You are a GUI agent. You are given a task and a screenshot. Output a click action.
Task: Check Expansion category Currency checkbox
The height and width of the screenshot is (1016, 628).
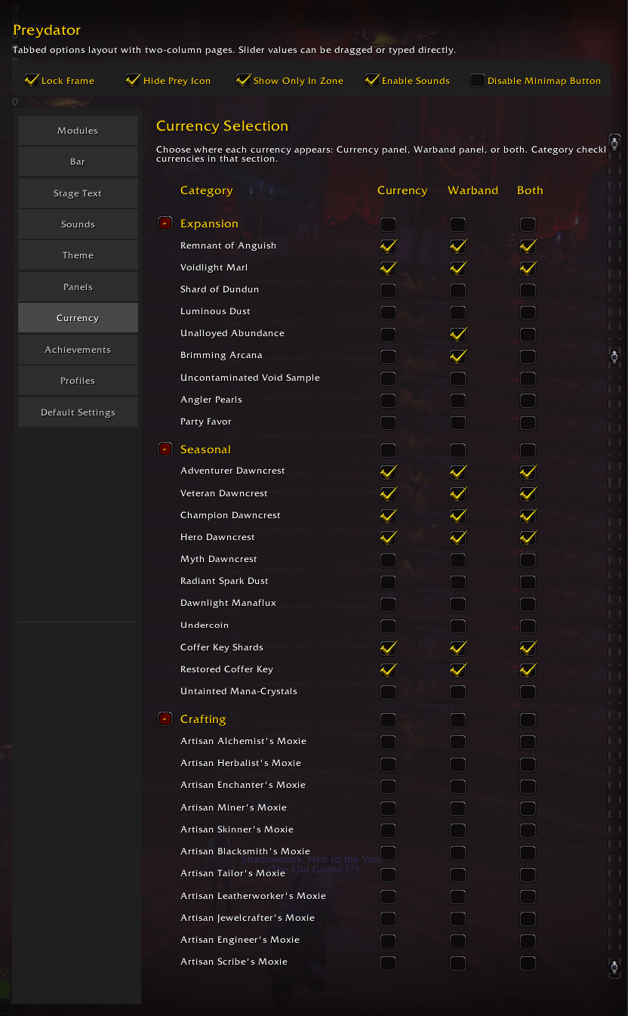(388, 224)
